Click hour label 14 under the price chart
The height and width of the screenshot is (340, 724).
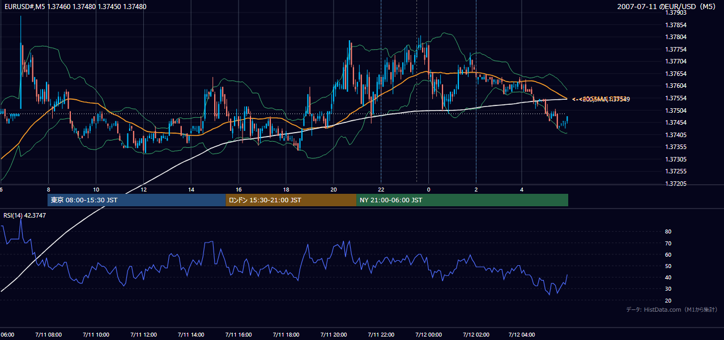click(x=191, y=189)
